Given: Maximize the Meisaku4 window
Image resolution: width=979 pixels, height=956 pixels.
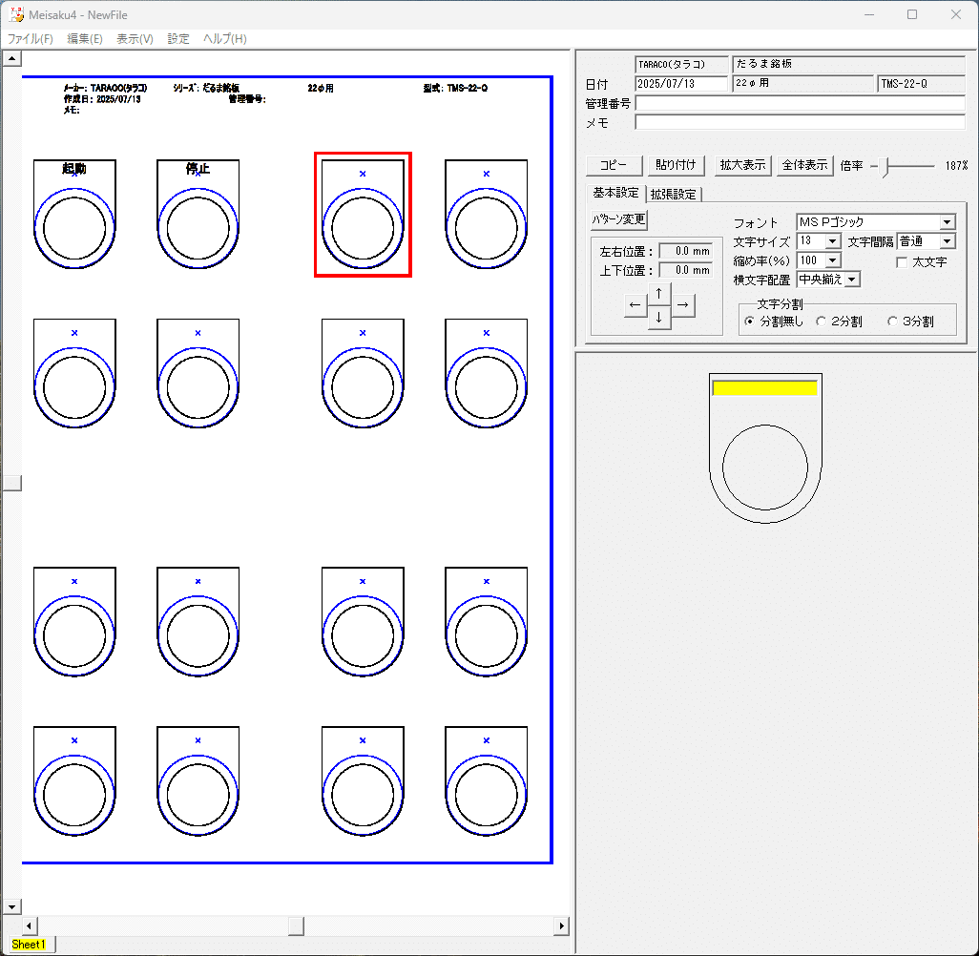Looking at the screenshot, I should [x=912, y=14].
